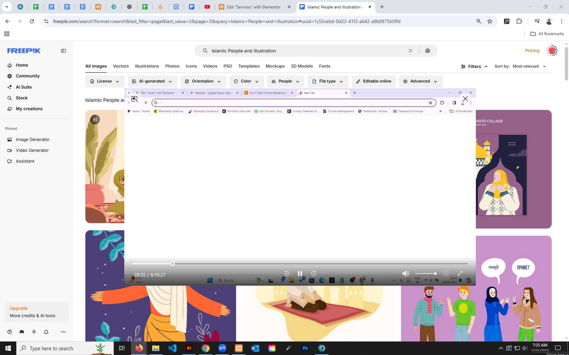Adjust the video volume slider

pos(426,274)
